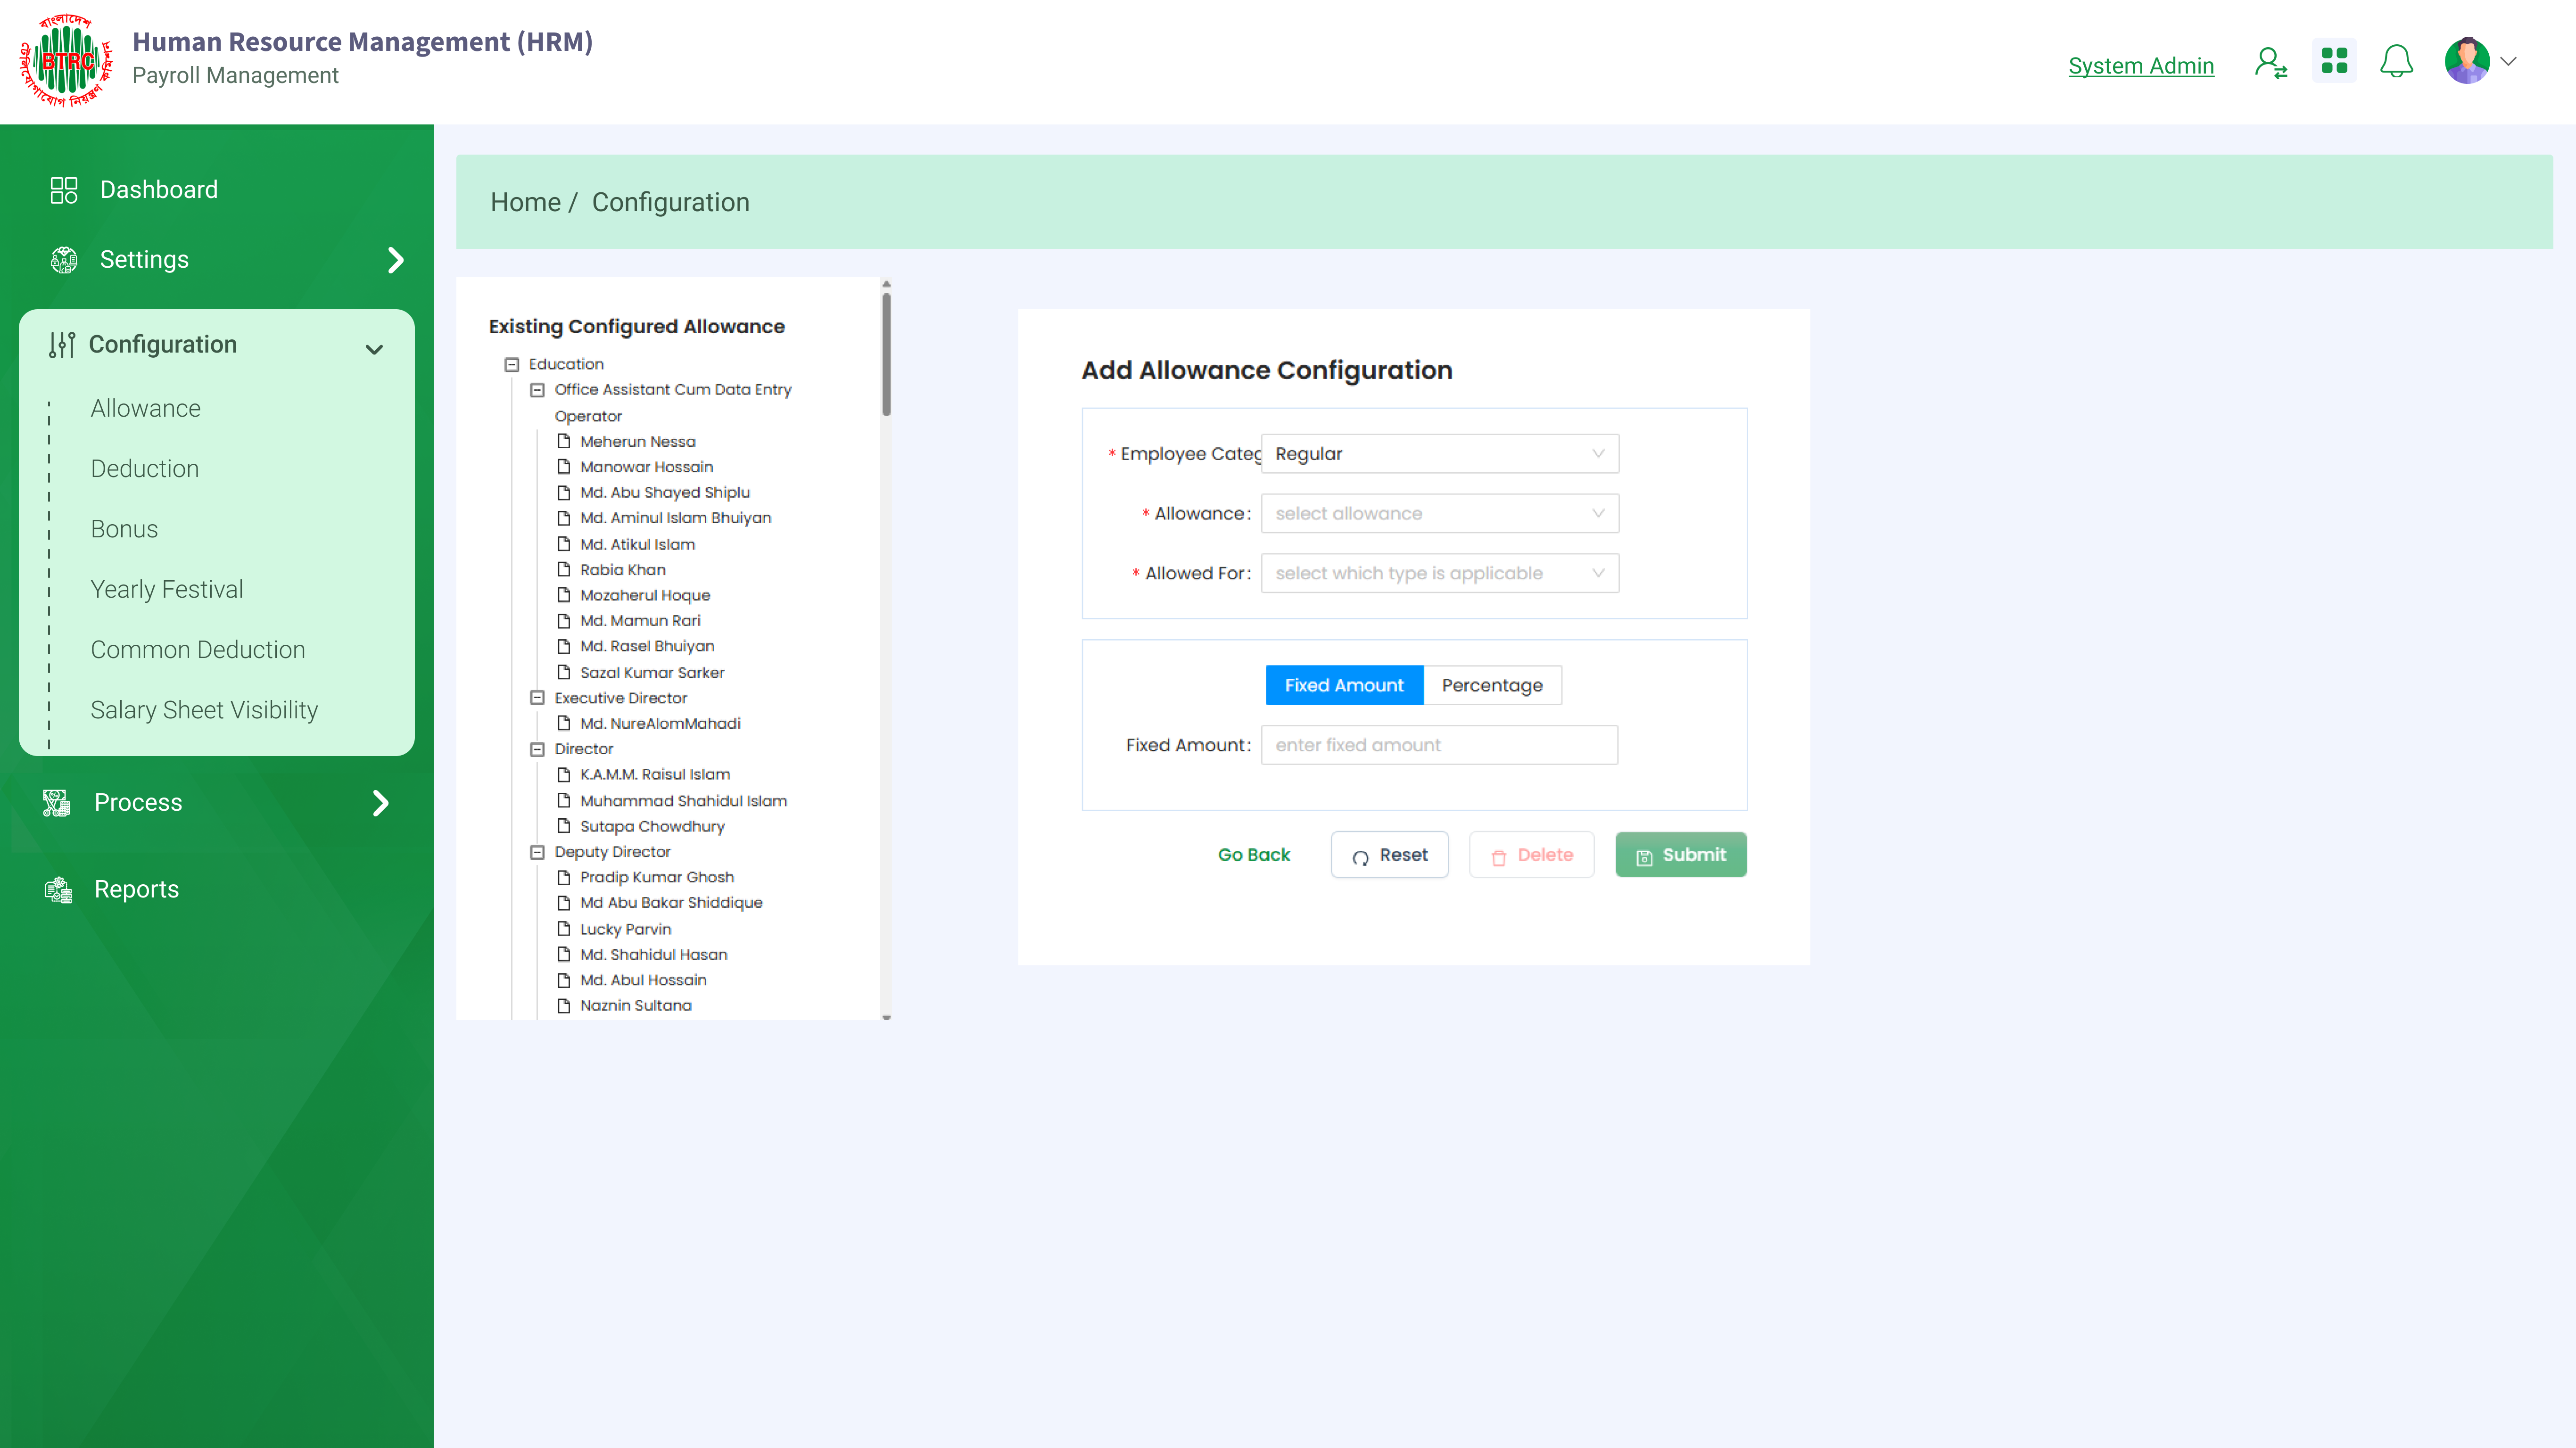The width and height of the screenshot is (2576, 1448).
Task: Open Dashboard from the sidebar
Action: pos(158,190)
